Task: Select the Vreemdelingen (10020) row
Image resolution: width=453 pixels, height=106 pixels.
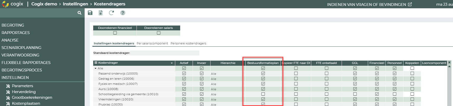Action: (x=134, y=99)
